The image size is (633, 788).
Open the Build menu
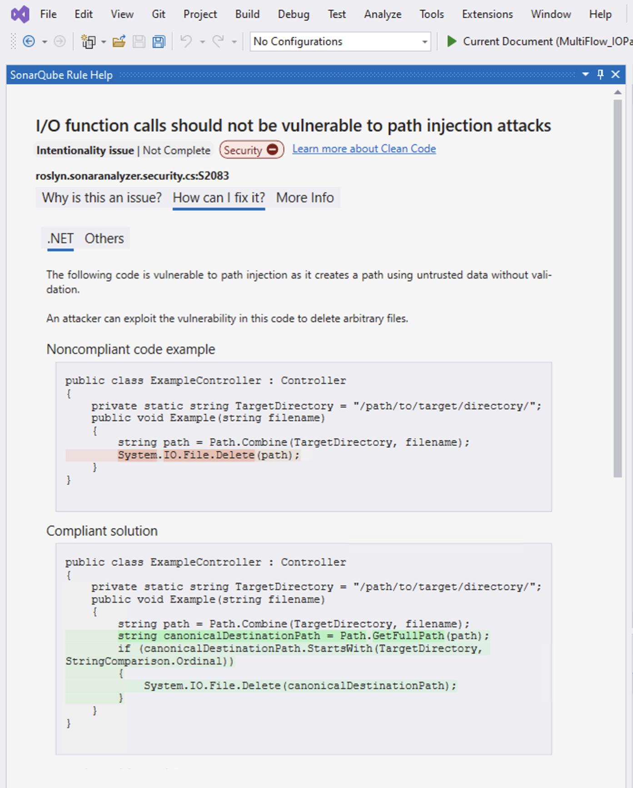[x=247, y=14]
